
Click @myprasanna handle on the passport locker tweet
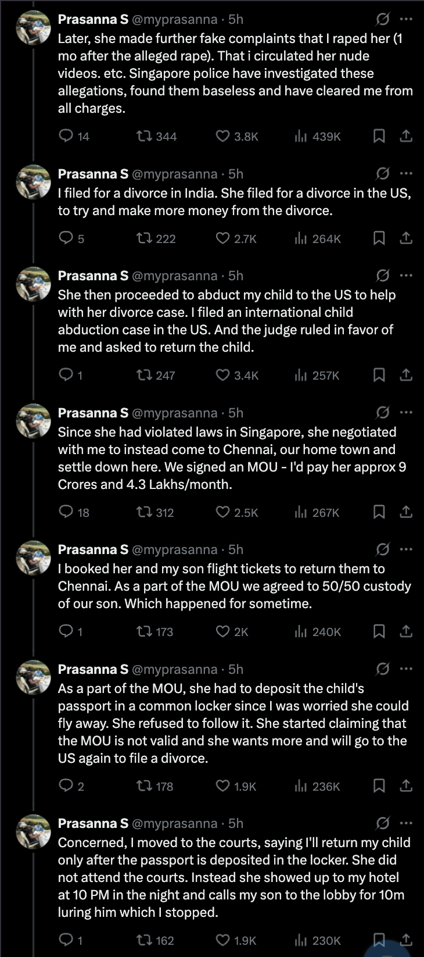click(x=175, y=669)
